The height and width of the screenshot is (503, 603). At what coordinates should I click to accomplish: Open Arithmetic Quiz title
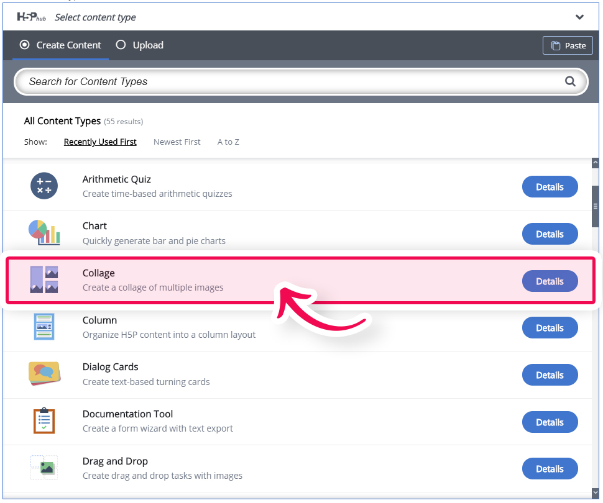tap(116, 179)
